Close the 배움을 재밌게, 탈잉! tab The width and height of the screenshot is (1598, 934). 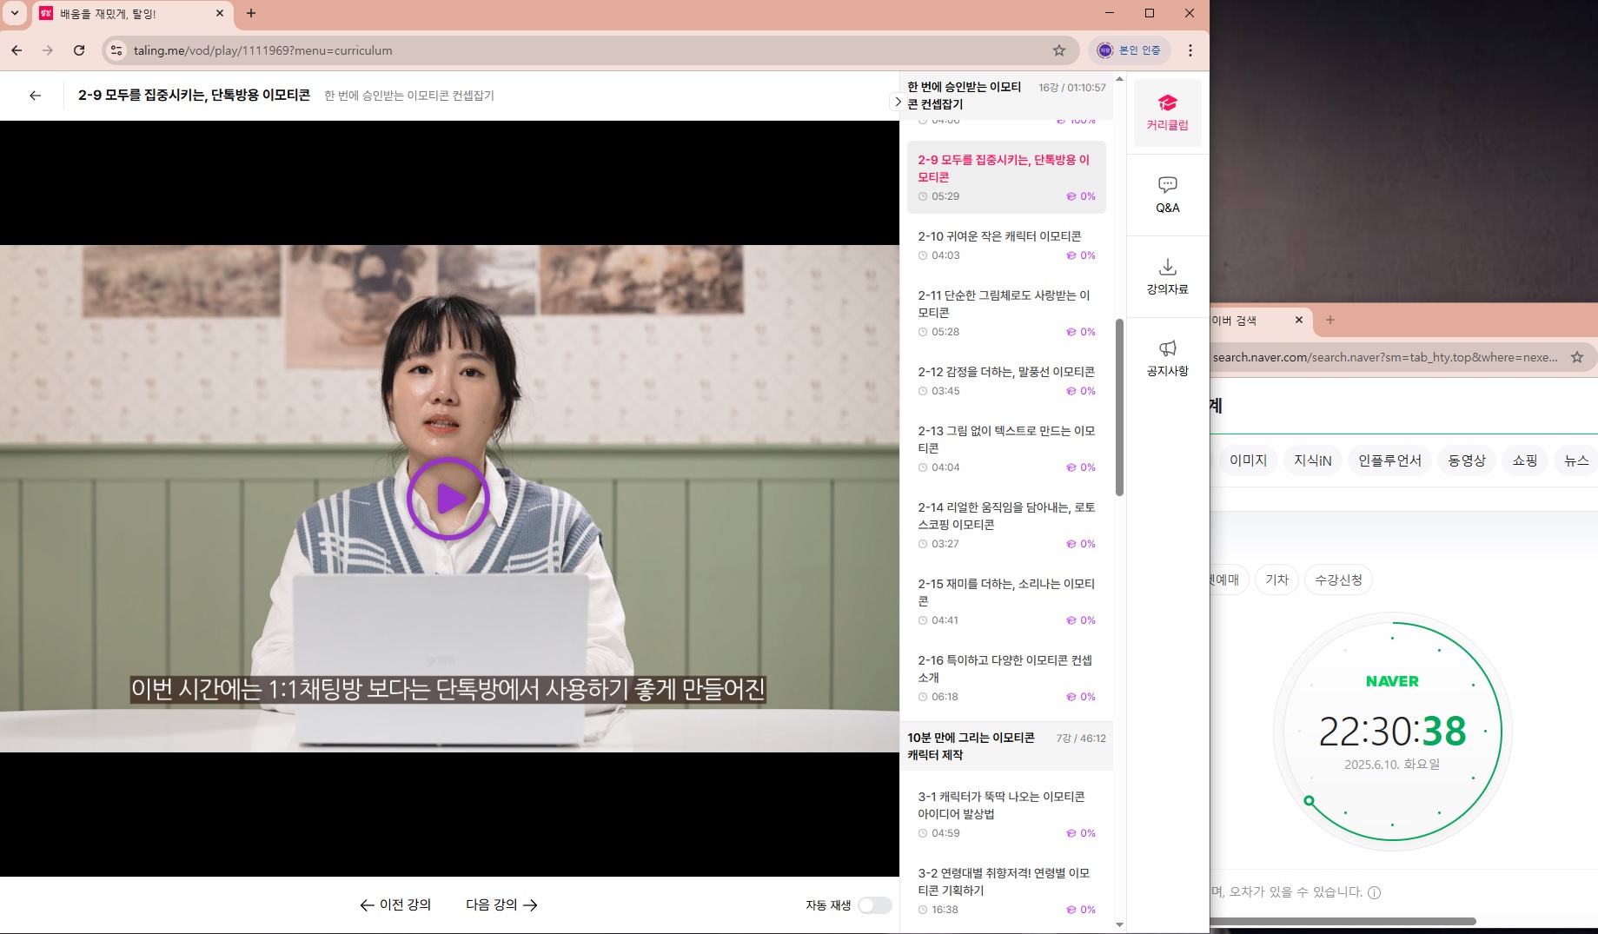point(219,13)
